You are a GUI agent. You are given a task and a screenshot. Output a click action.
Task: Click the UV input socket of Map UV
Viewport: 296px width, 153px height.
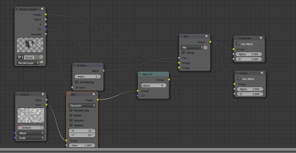(138, 95)
